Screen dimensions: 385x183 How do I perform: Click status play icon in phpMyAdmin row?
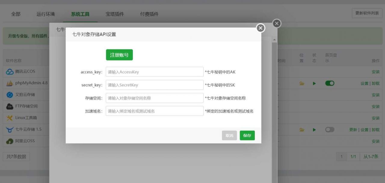[314, 83]
